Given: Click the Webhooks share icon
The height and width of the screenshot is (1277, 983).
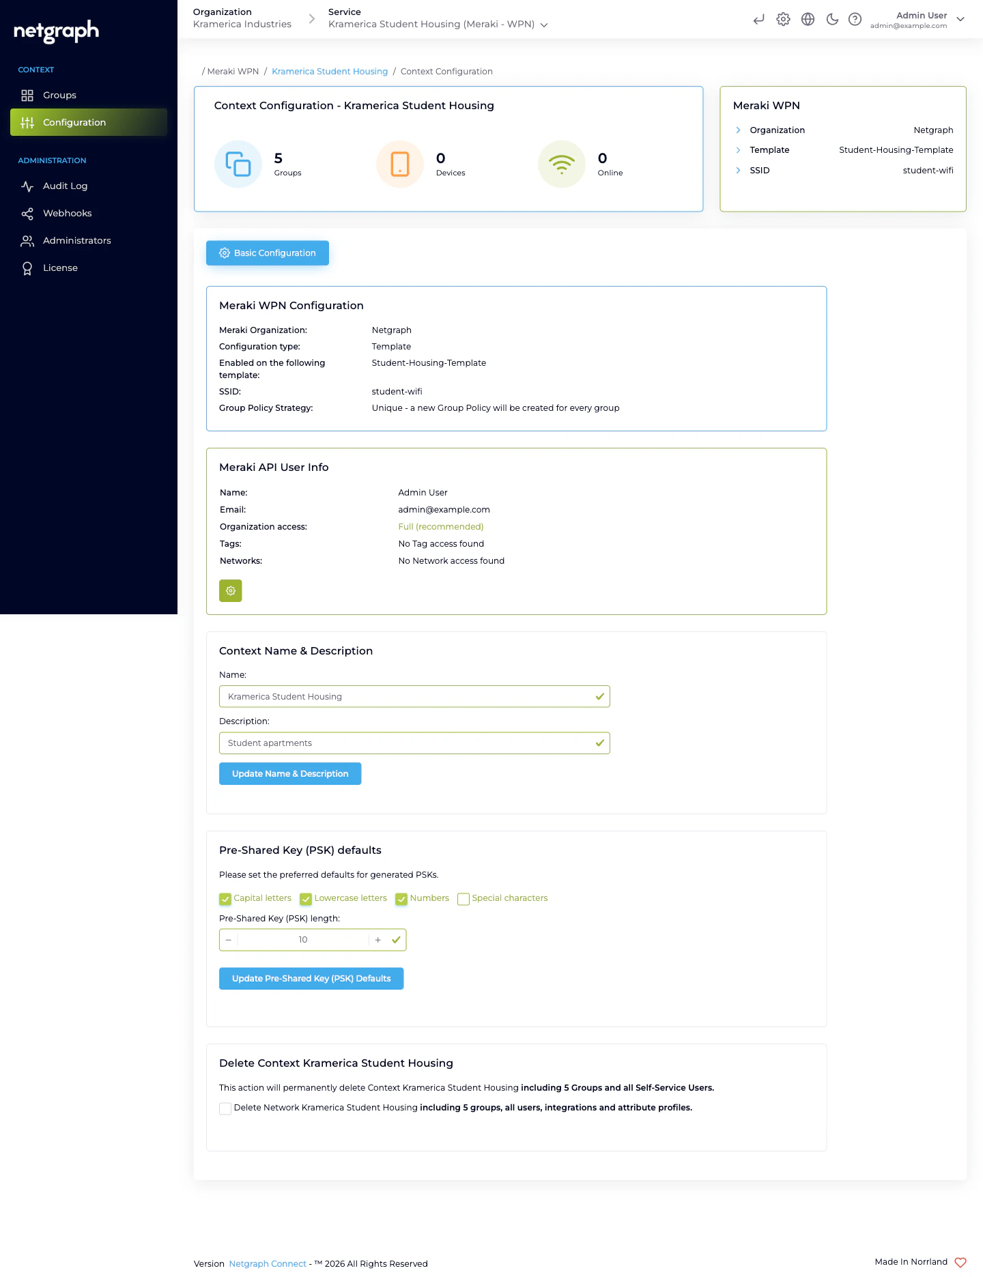Looking at the screenshot, I should point(27,214).
